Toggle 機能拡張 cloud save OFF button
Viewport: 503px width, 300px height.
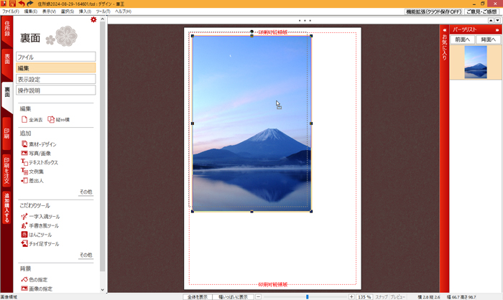433,11
